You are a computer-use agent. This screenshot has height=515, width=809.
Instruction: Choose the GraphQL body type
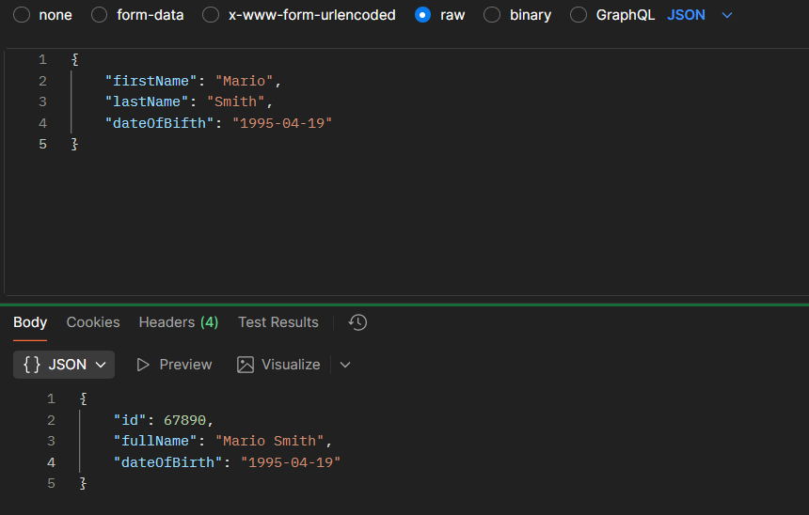pos(579,15)
